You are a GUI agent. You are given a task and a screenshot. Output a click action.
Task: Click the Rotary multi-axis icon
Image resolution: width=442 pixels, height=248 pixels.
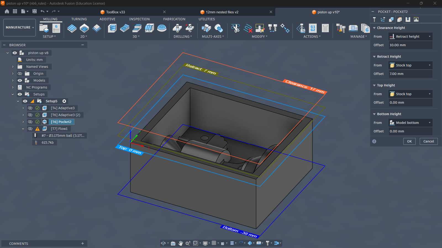pos(219,28)
